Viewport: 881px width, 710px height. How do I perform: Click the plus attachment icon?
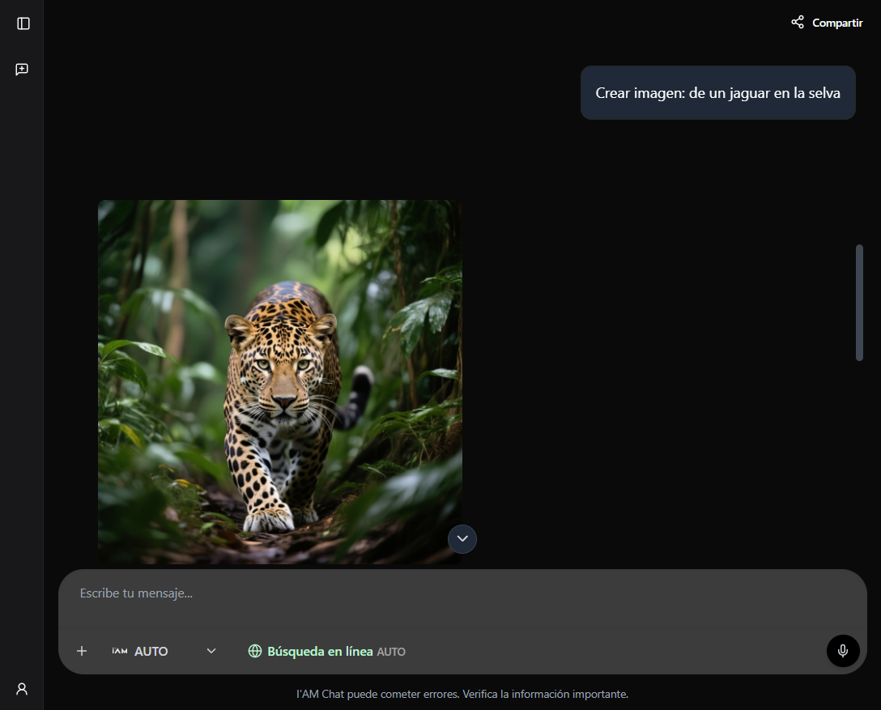tap(82, 651)
